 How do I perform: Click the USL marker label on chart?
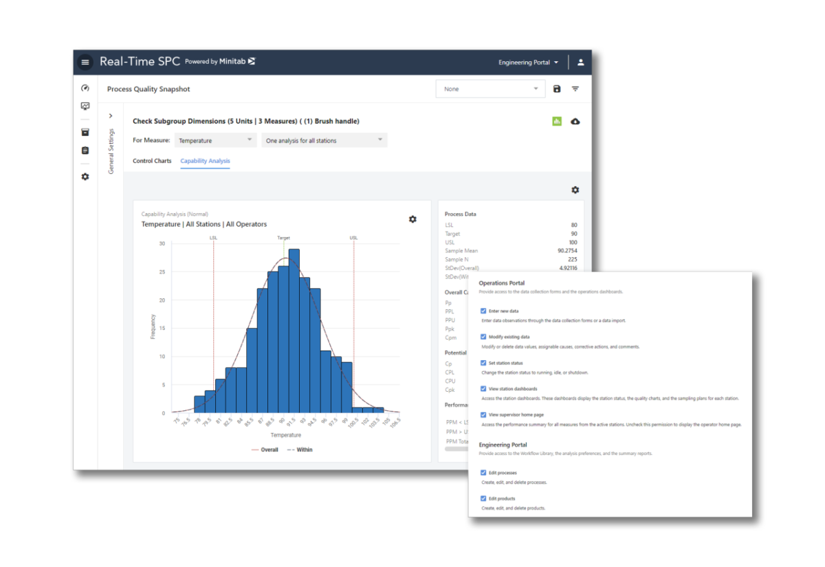click(x=353, y=238)
